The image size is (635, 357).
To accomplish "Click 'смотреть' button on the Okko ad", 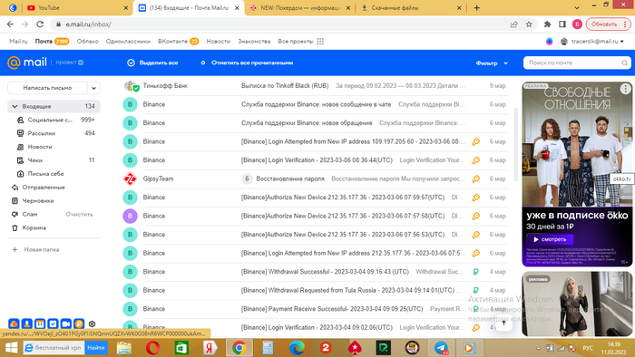I will [550, 239].
